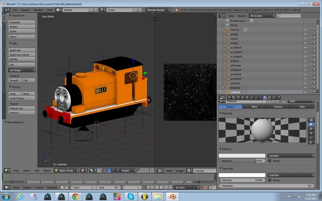Click the timeline auto-keyframe record button

tap(205, 187)
